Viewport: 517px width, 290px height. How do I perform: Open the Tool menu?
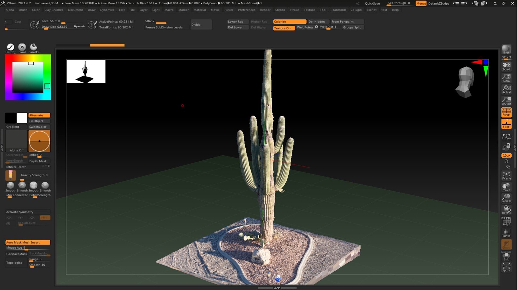coord(323,10)
